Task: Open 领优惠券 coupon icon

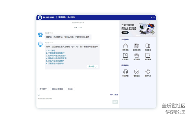Action: [x=148, y=56]
